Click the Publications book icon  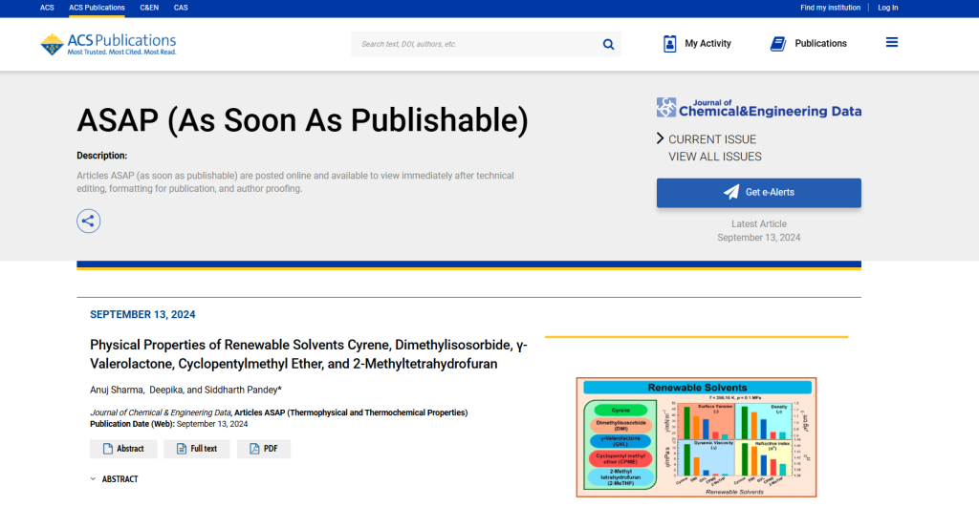pos(778,44)
